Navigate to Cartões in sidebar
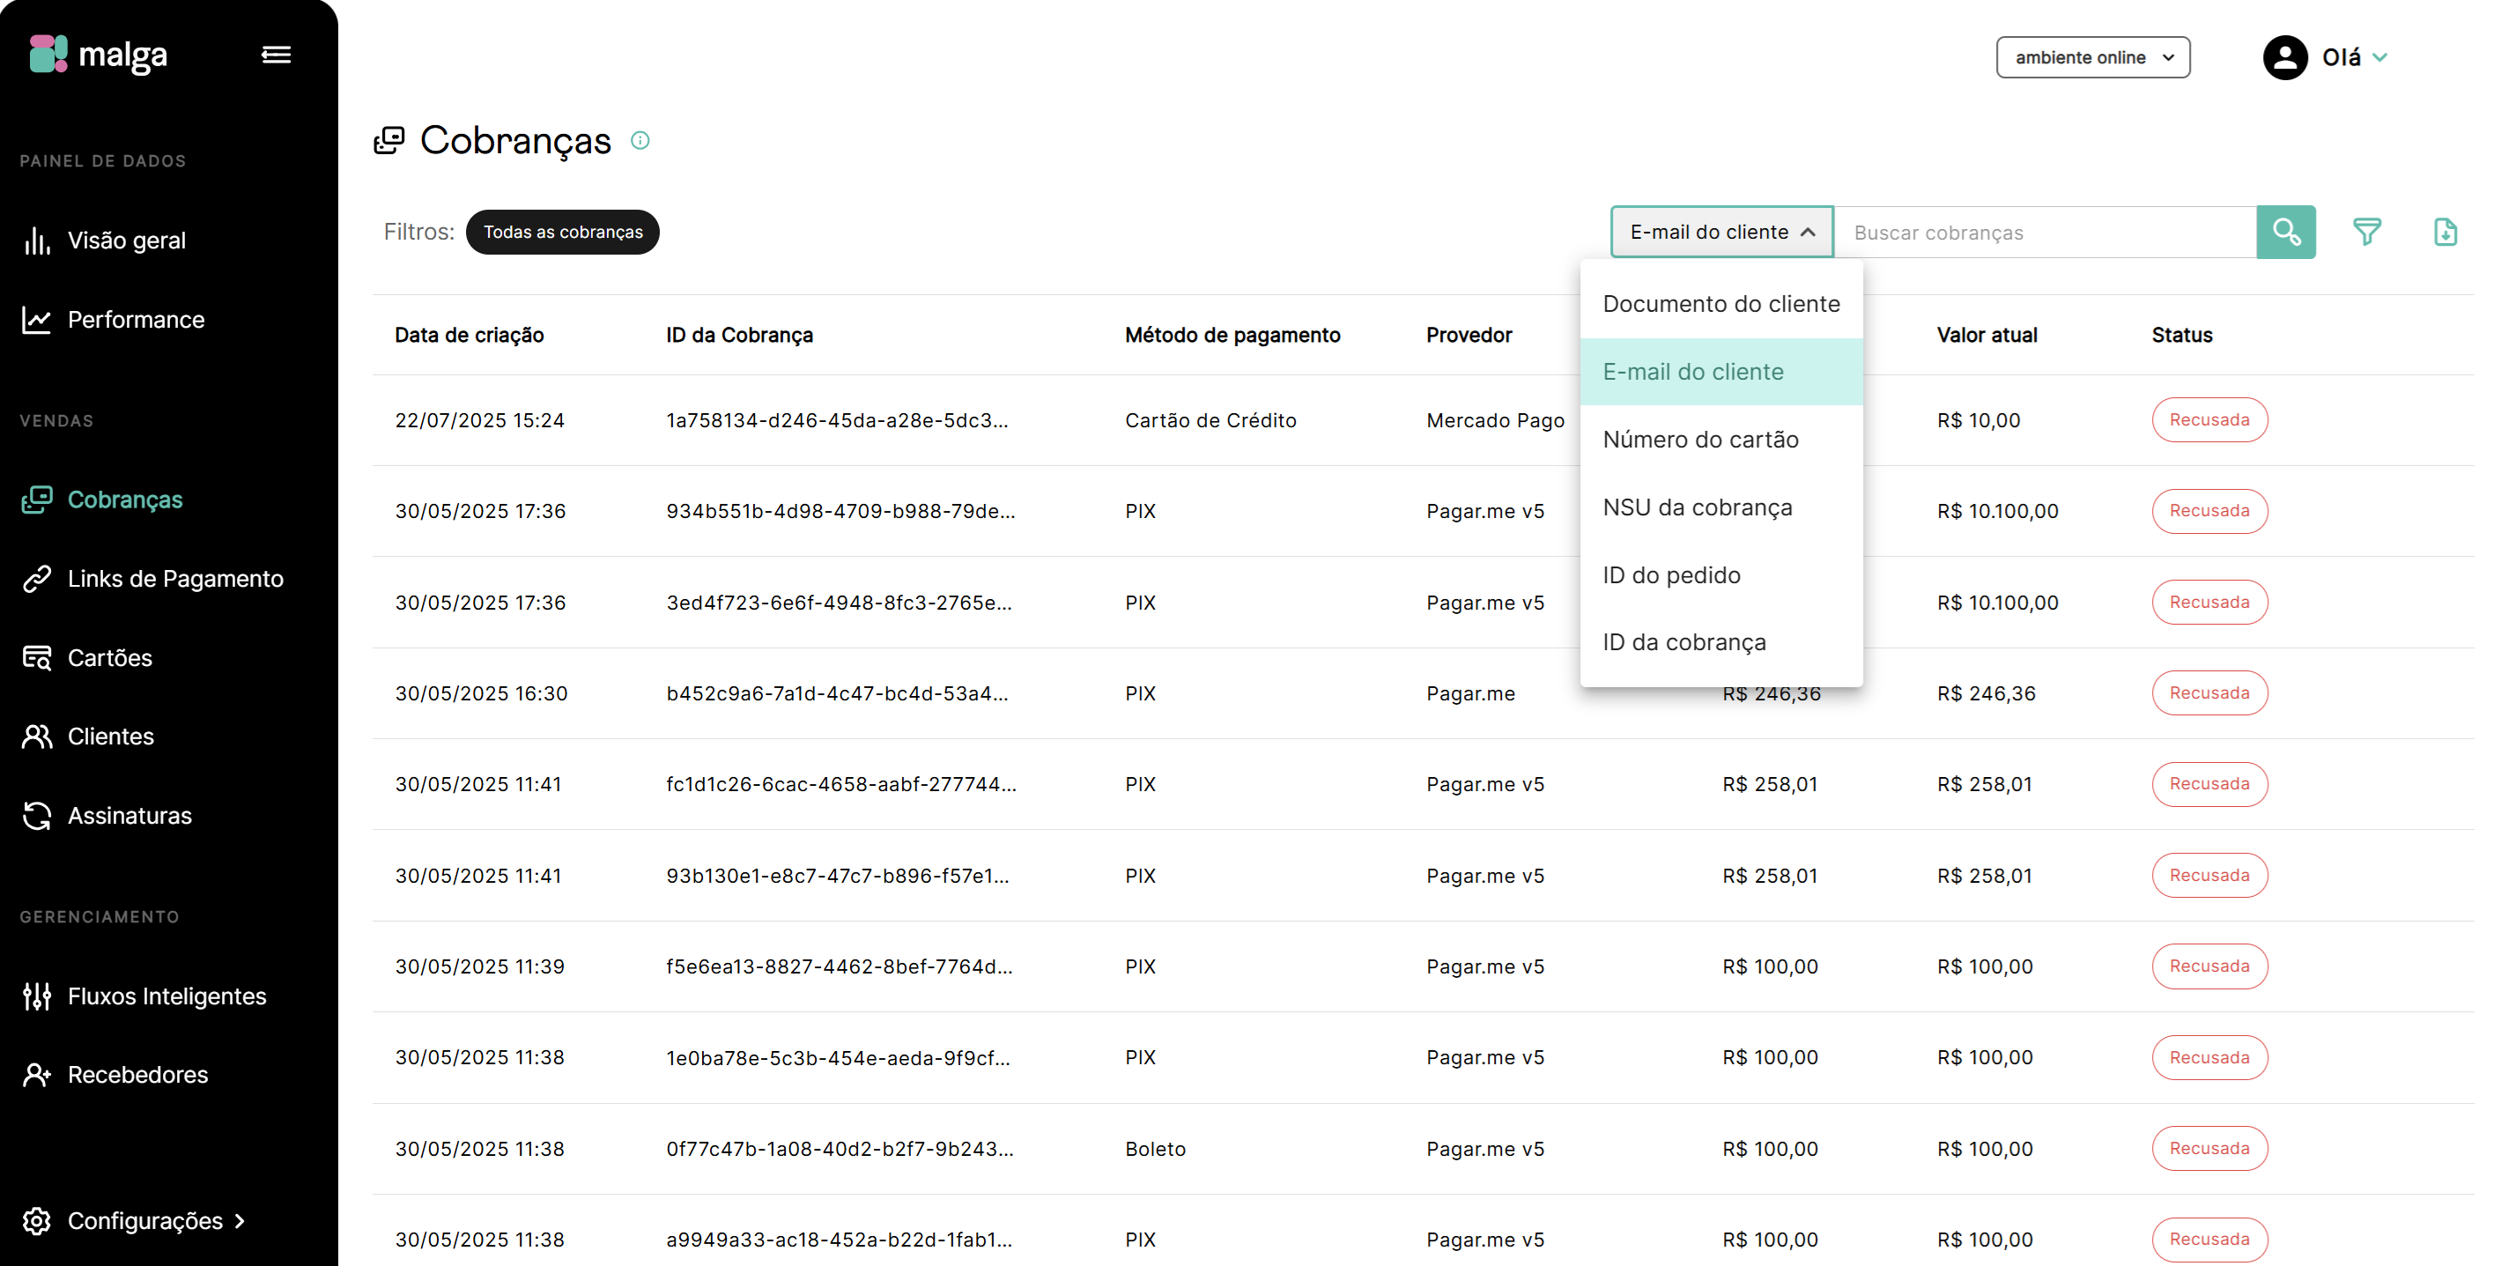2508x1266 pixels. (x=110, y=657)
